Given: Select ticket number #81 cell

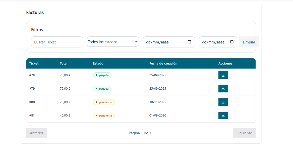Looking at the screenshot, I should tap(32, 116).
